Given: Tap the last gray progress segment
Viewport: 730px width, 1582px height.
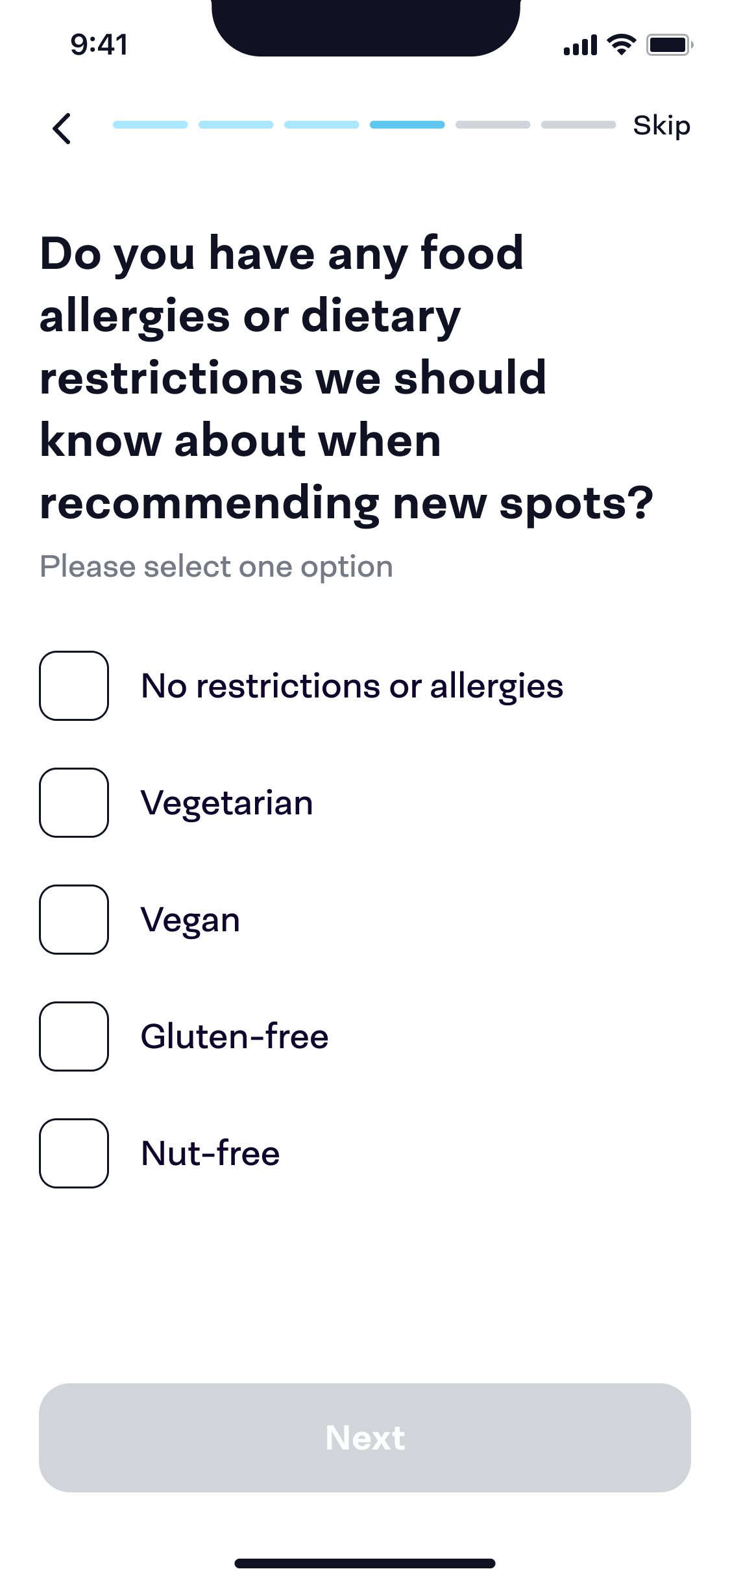Looking at the screenshot, I should (x=579, y=125).
